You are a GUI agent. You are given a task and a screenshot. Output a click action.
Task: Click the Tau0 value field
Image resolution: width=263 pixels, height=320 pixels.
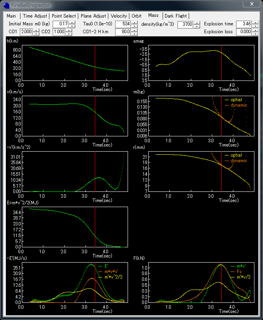point(123,24)
